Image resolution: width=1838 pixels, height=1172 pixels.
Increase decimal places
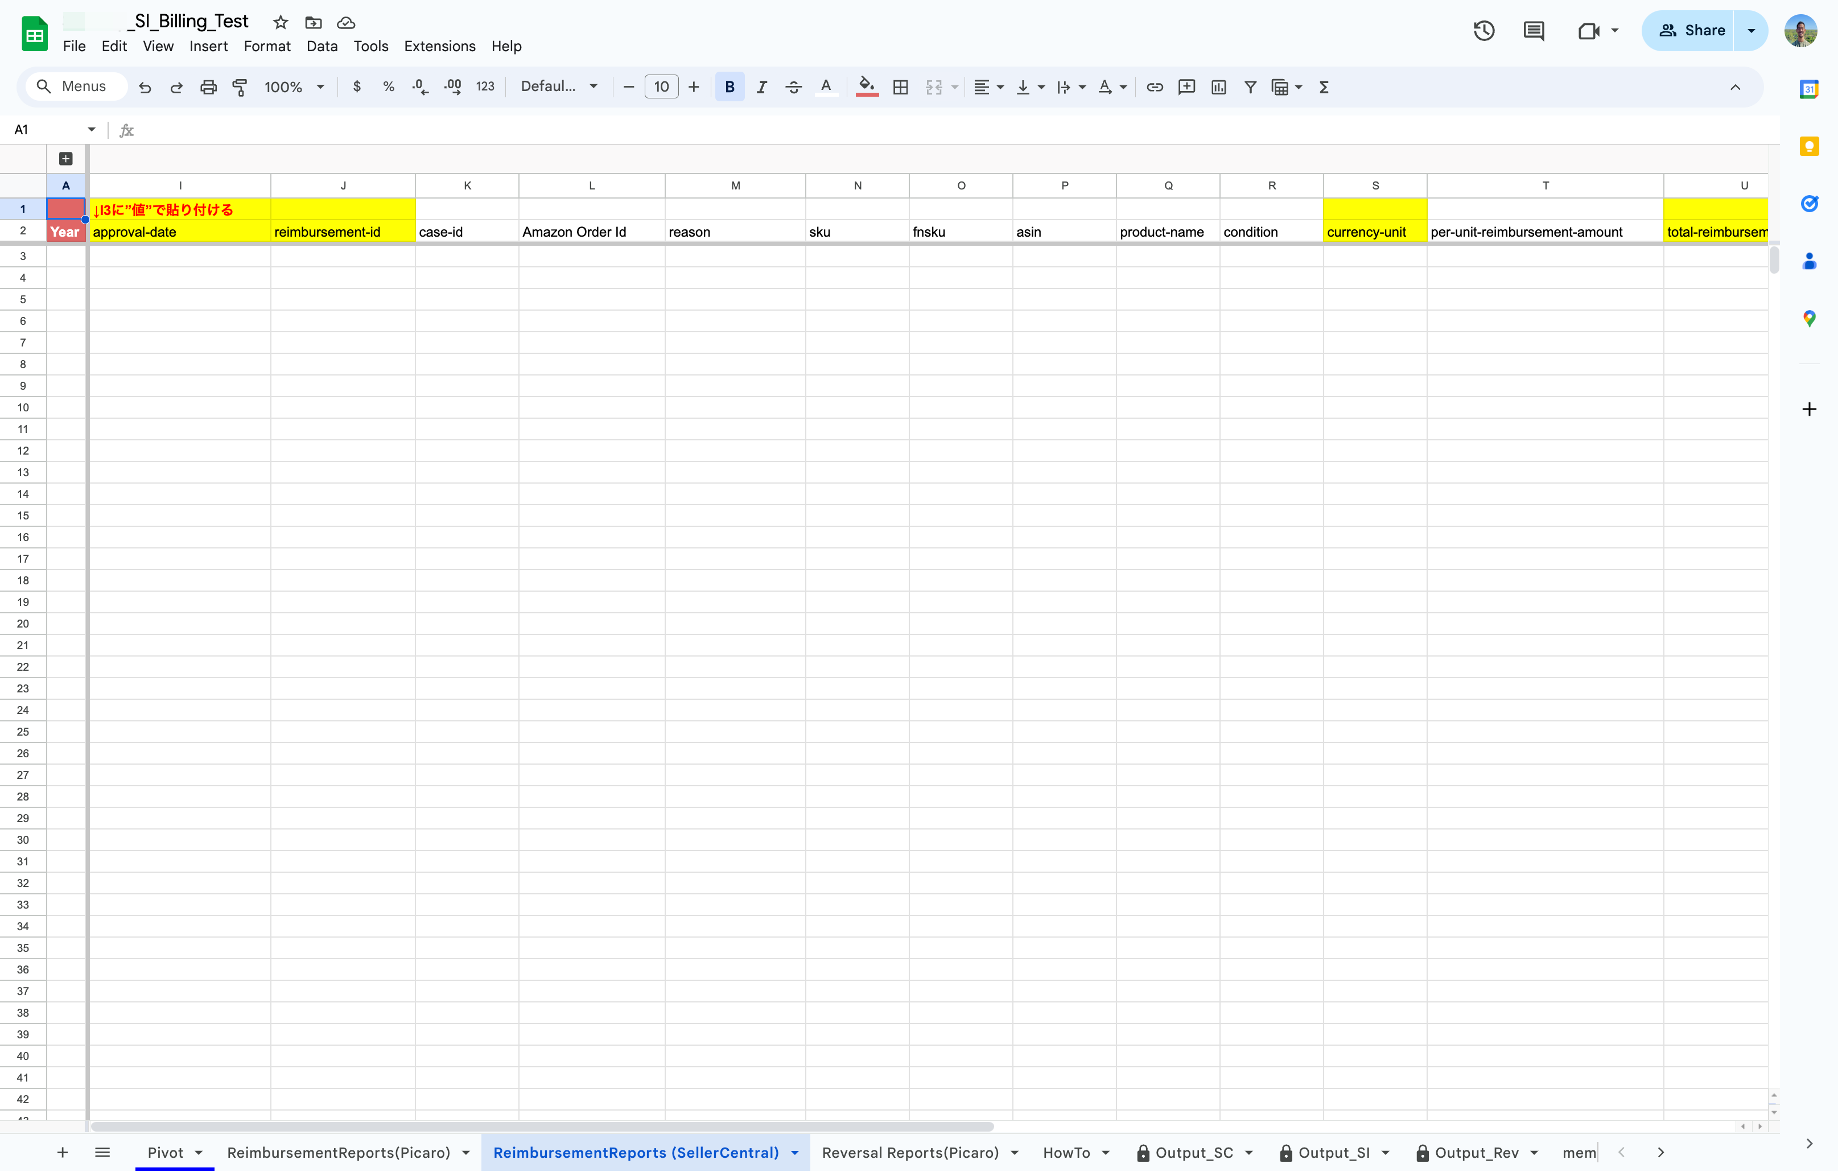click(452, 87)
